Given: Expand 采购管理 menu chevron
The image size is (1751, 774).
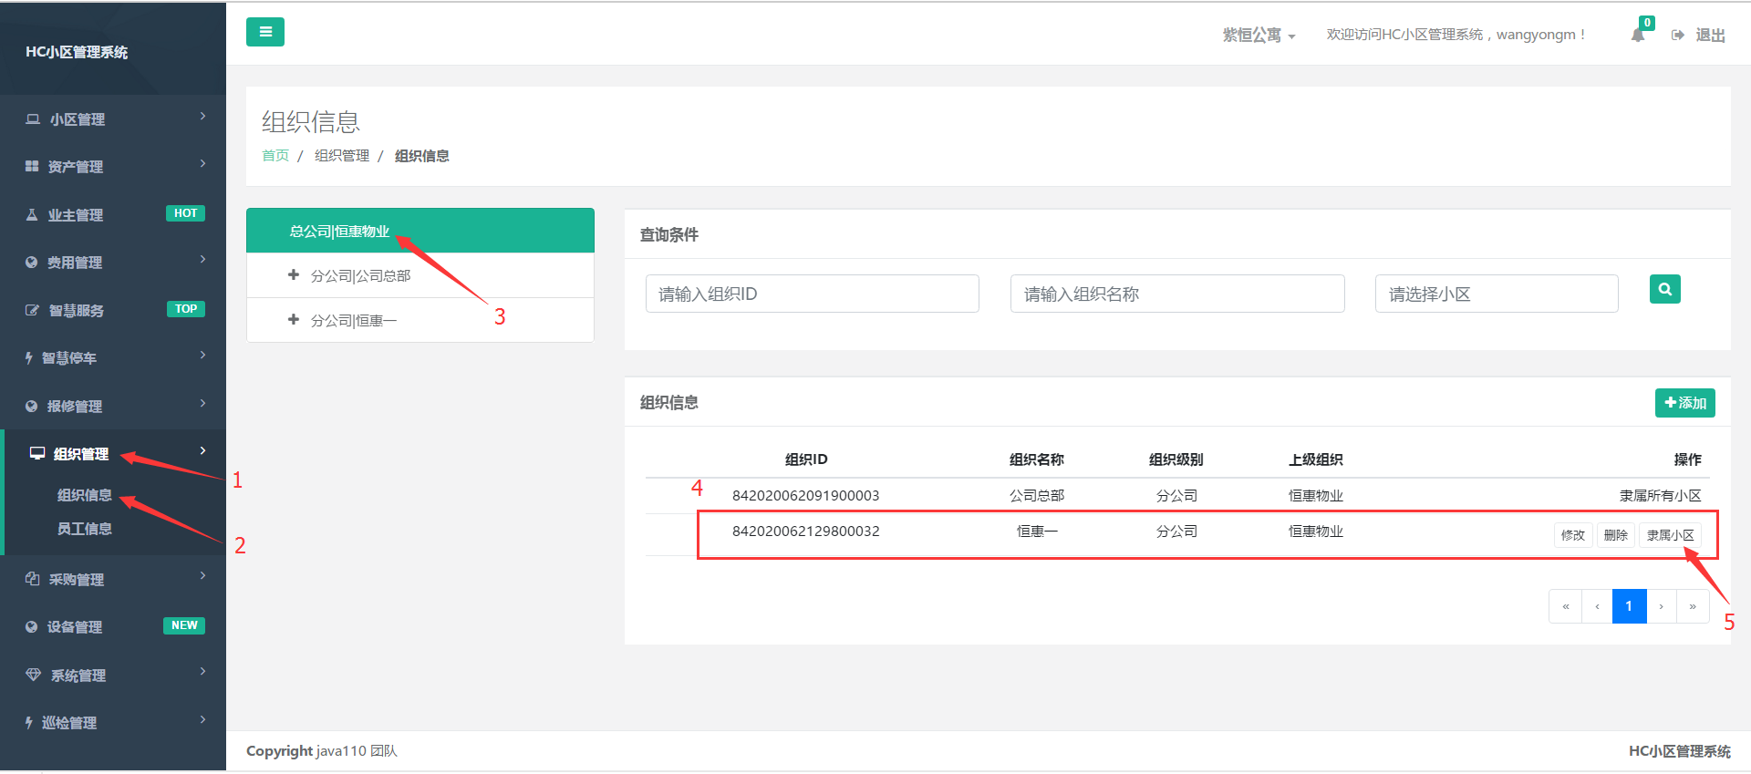Looking at the screenshot, I should tap(202, 577).
